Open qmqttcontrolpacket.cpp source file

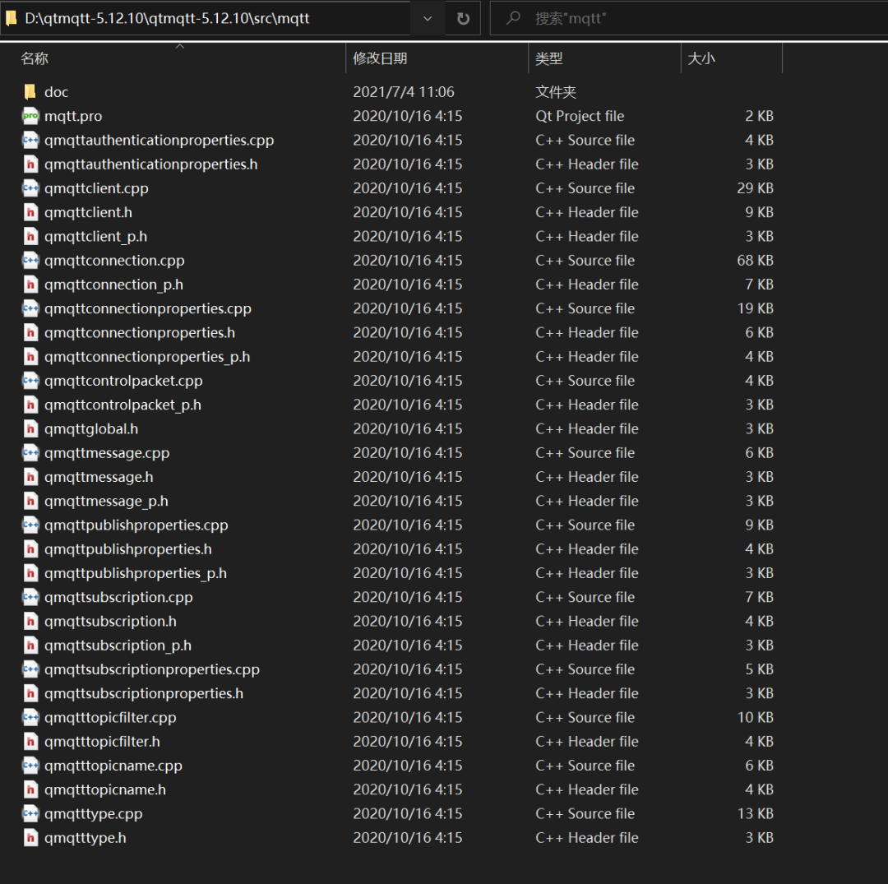click(123, 380)
